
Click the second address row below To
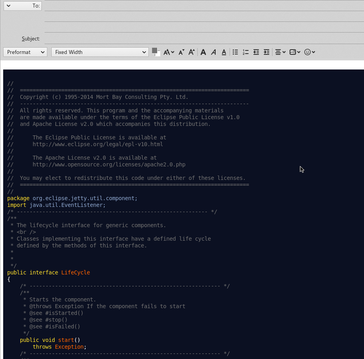coord(204,17)
